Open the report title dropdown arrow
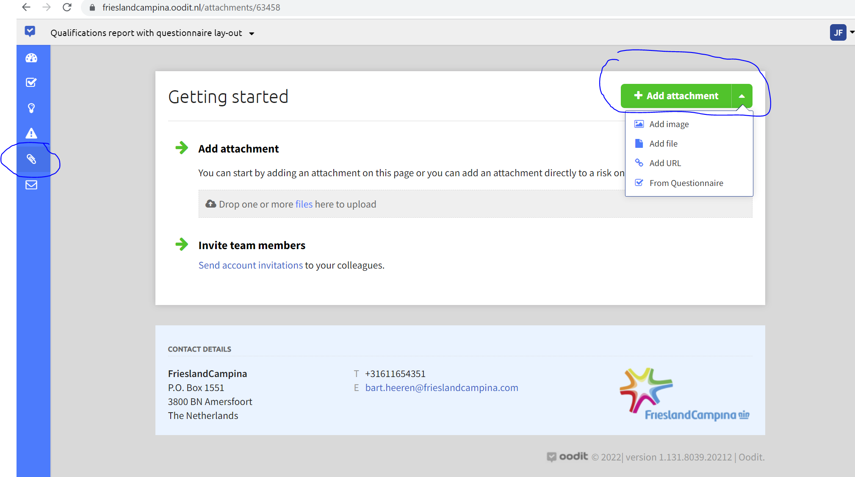Screen dimensions: 855x477 [252, 33]
